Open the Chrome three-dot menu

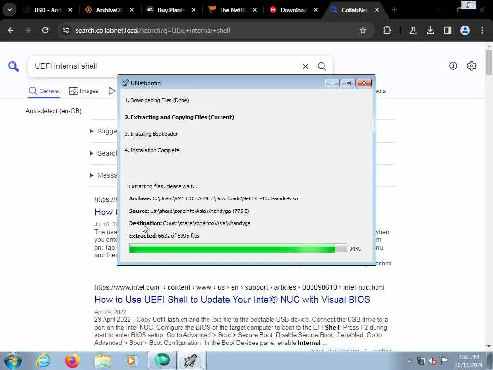[x=482, y=30]
